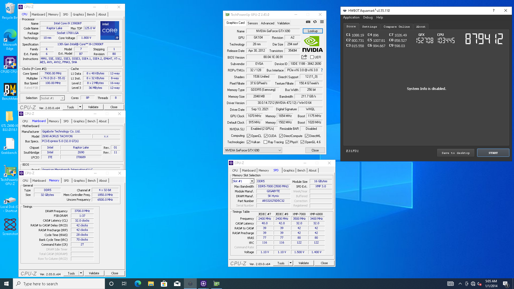Click Close button in GPU-Z window
The height and width of the screenshot is (289, 514).
tap(315, 150)
